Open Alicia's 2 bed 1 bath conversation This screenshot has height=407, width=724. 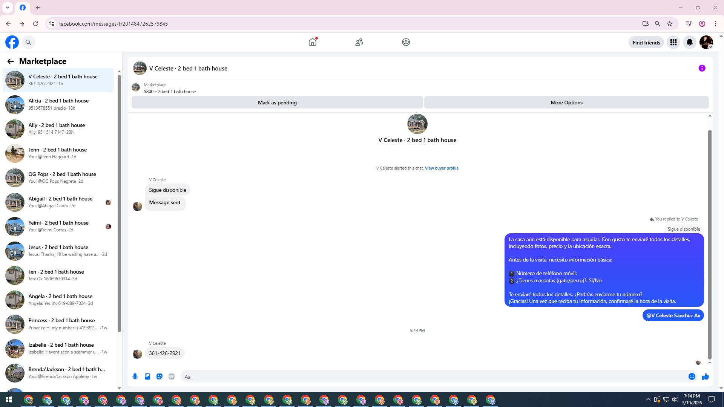[x=58, y=104]
